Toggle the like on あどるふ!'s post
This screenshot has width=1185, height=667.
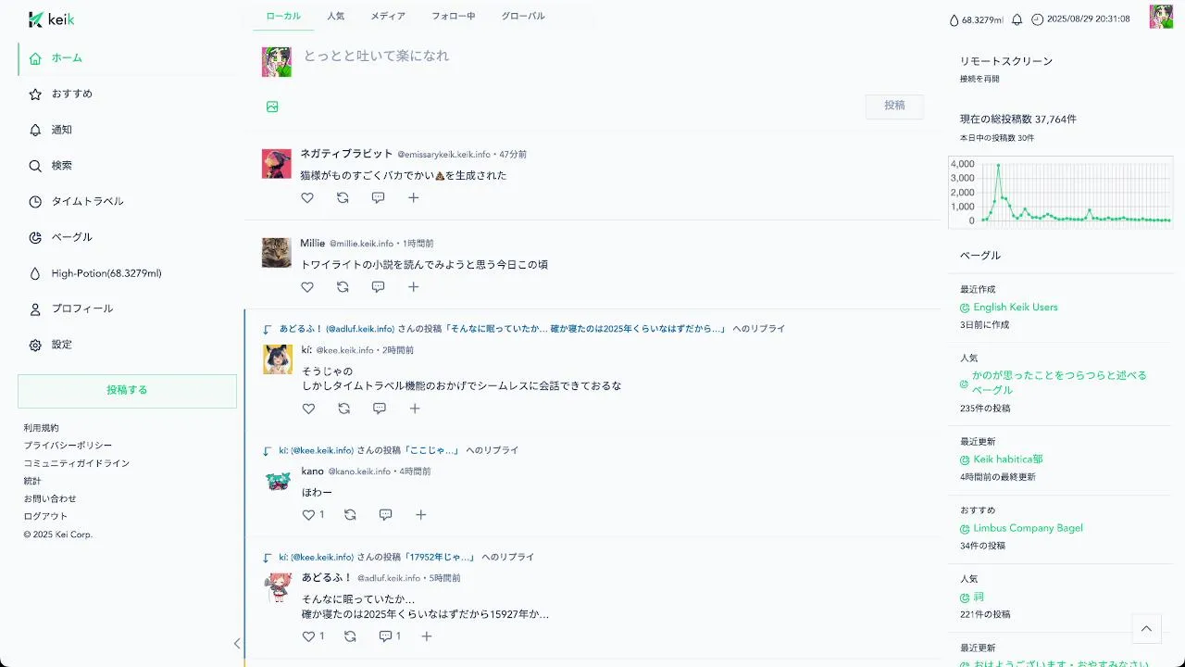click(309, 636)
